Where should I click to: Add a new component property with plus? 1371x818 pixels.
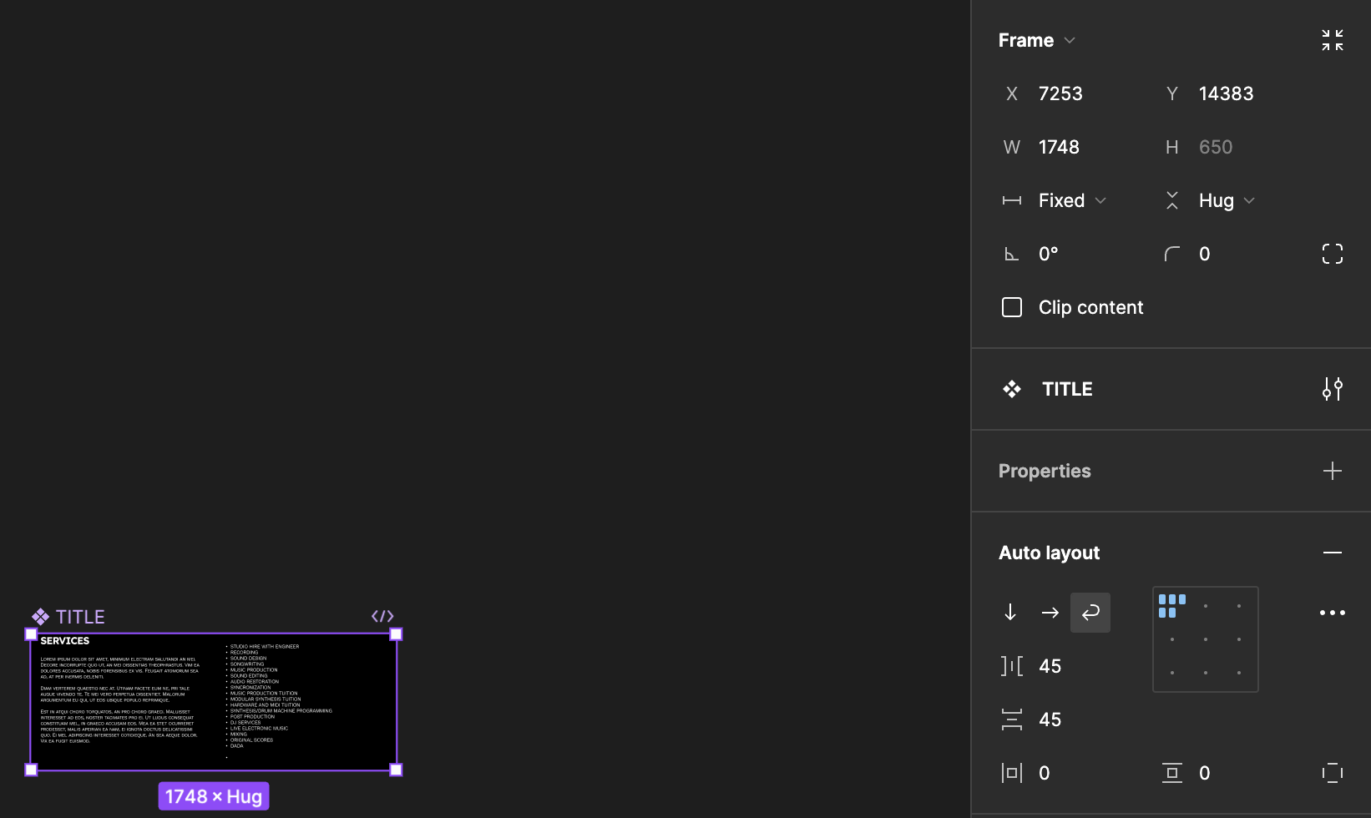(1333, 471)
